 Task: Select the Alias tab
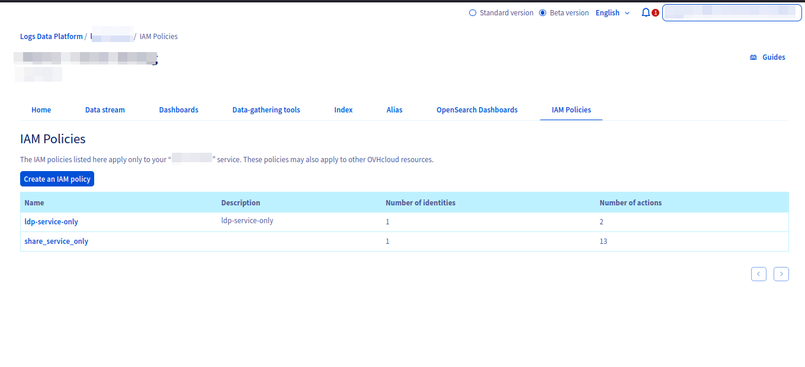[x=395, y=110]
